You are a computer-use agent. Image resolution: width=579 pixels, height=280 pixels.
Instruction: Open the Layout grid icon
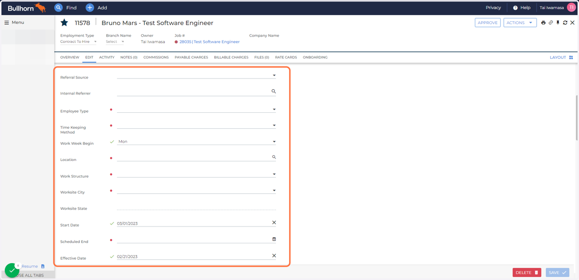571,57
